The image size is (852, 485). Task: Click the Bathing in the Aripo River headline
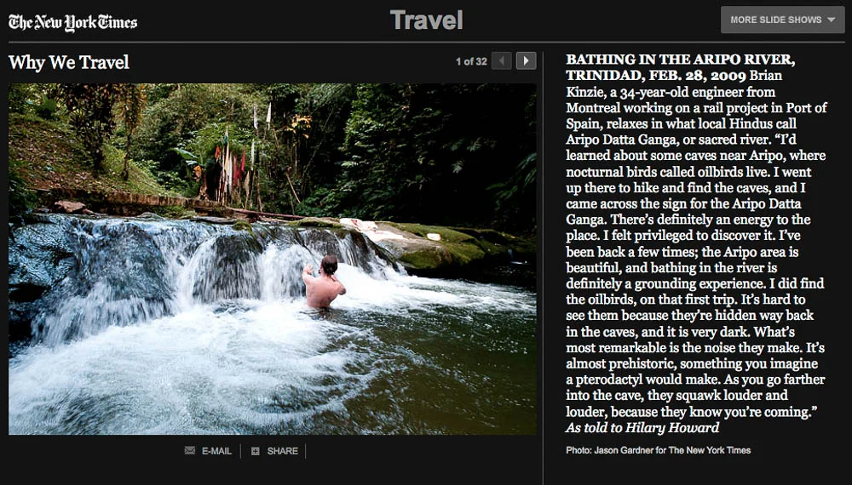pyautogui.click(x=680, y=67)
